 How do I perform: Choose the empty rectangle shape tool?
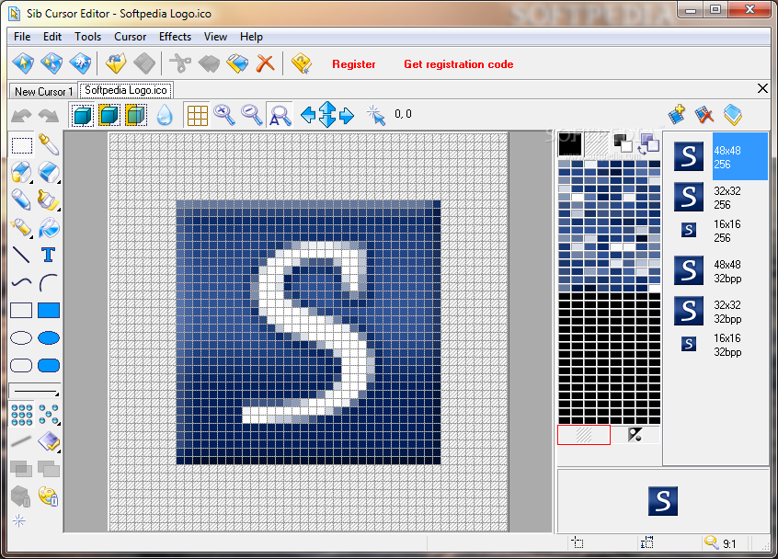point(21,311)
